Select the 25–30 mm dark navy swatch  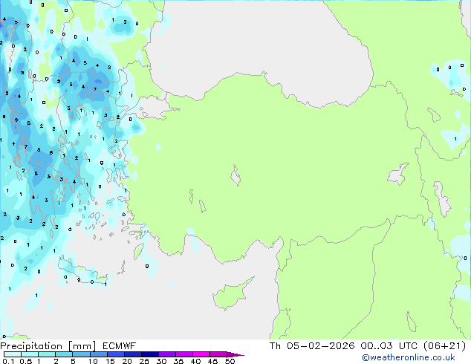[x=149, y=354]
